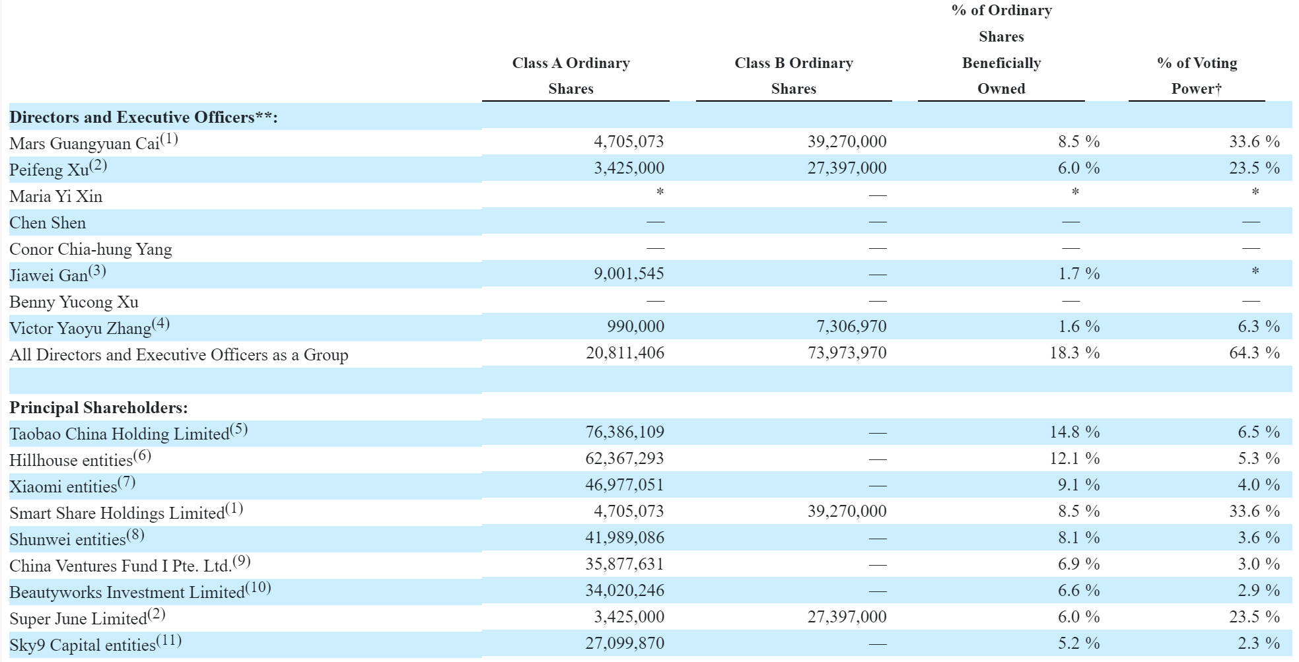Screen dimensions: 1299x662
Task: Select Victor Yaoyu Zhang name cell
Action: 90,327
